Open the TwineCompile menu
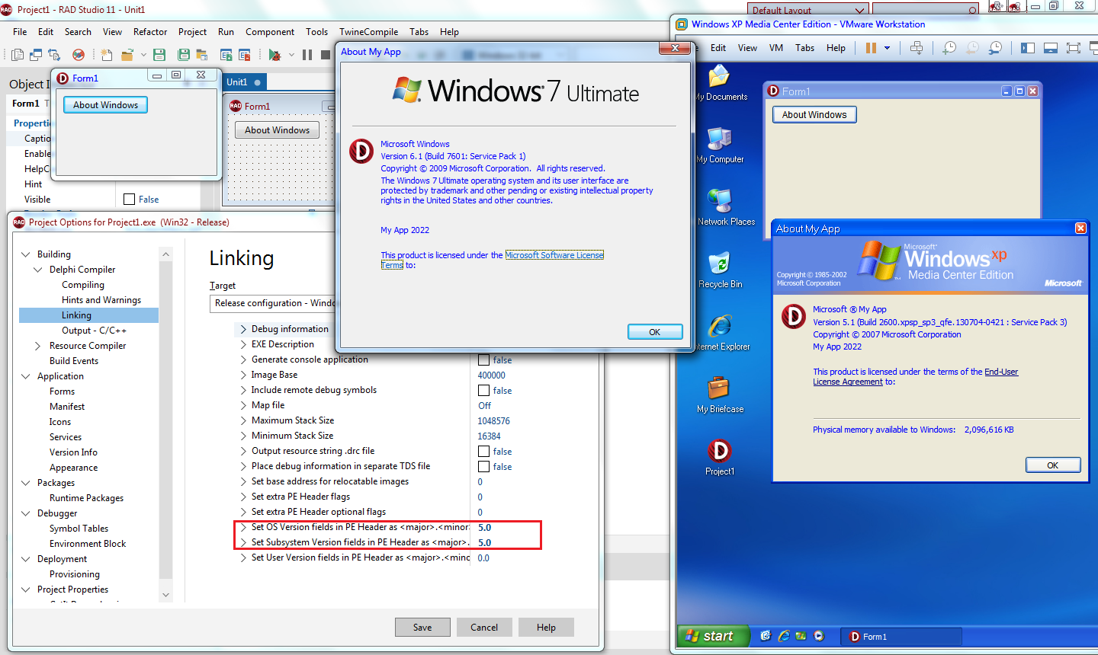This screenshot has width=1098, height=655. point(369,32)
